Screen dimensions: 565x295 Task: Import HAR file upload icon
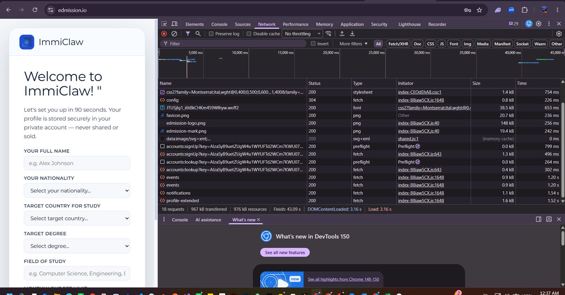(x=342, y=34)
